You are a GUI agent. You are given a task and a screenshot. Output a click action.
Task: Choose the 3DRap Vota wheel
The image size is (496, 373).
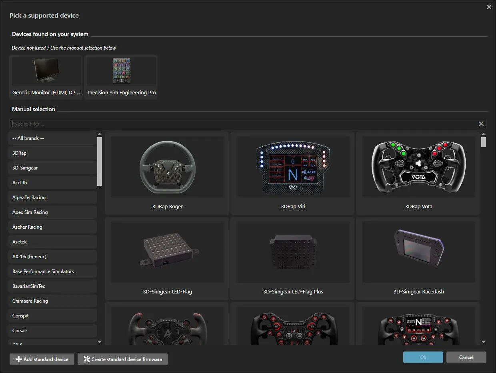[x=418, y=173]
